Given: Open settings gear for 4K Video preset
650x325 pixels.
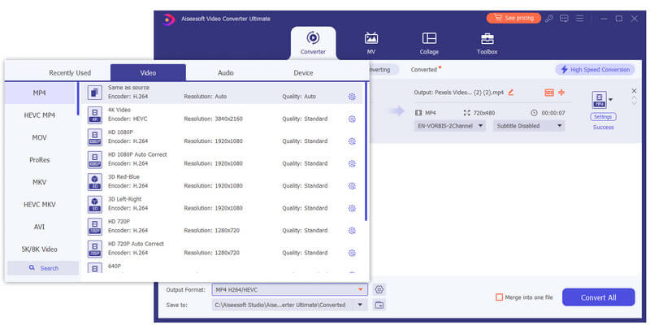Looking at the screenshot, I should [352, 119].
